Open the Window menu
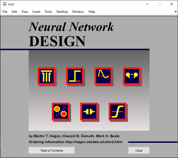The image size is (178, 158). 78,12
